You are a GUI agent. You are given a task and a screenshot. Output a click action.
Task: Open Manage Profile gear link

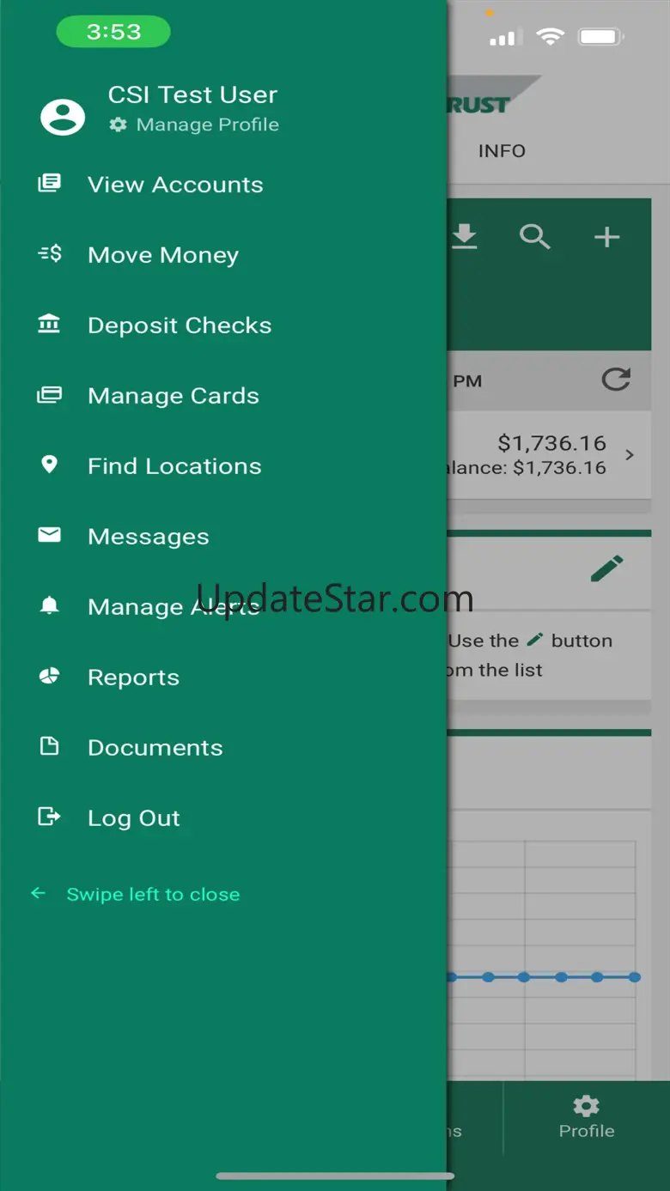[x=194, y=125]
